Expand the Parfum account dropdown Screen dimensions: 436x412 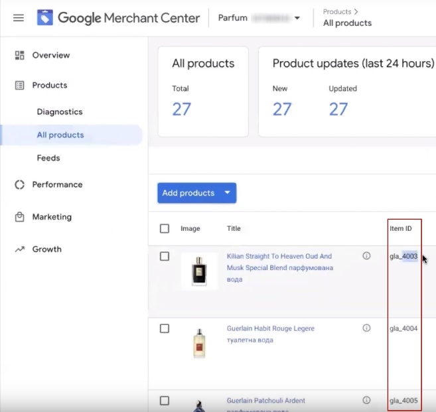[x=297, y=18]
